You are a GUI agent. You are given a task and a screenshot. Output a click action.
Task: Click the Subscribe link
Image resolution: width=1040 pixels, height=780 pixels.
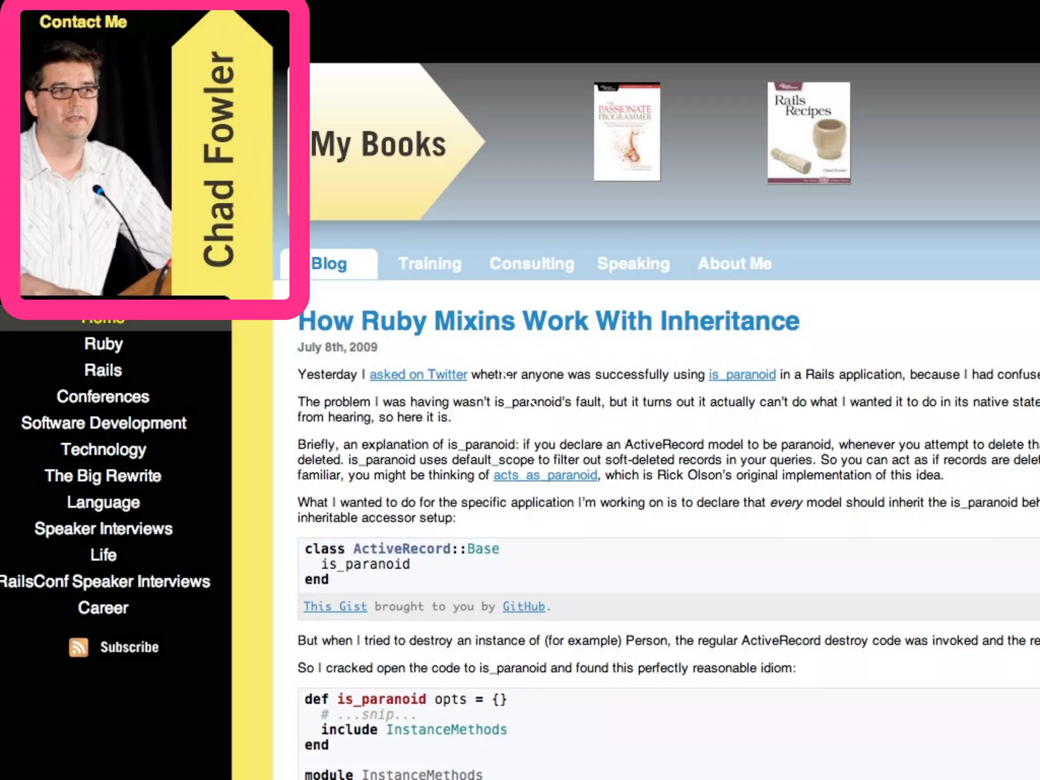(129, 647)
